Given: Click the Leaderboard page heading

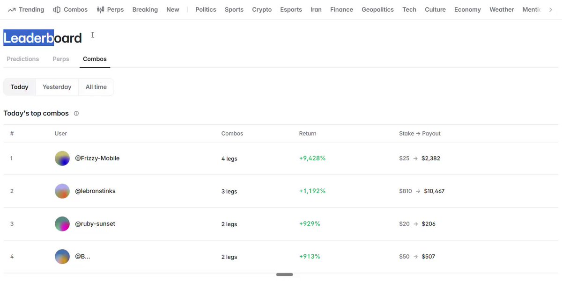Looking at the screenshot, I should [x=43, y=38].
